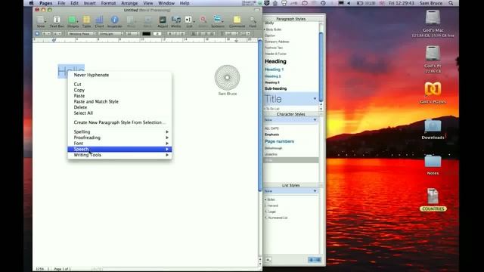Apply the Harvard list style
This screenshot has height=272, width=484.
[272, 206]
